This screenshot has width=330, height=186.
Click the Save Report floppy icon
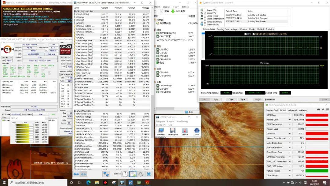173,131
